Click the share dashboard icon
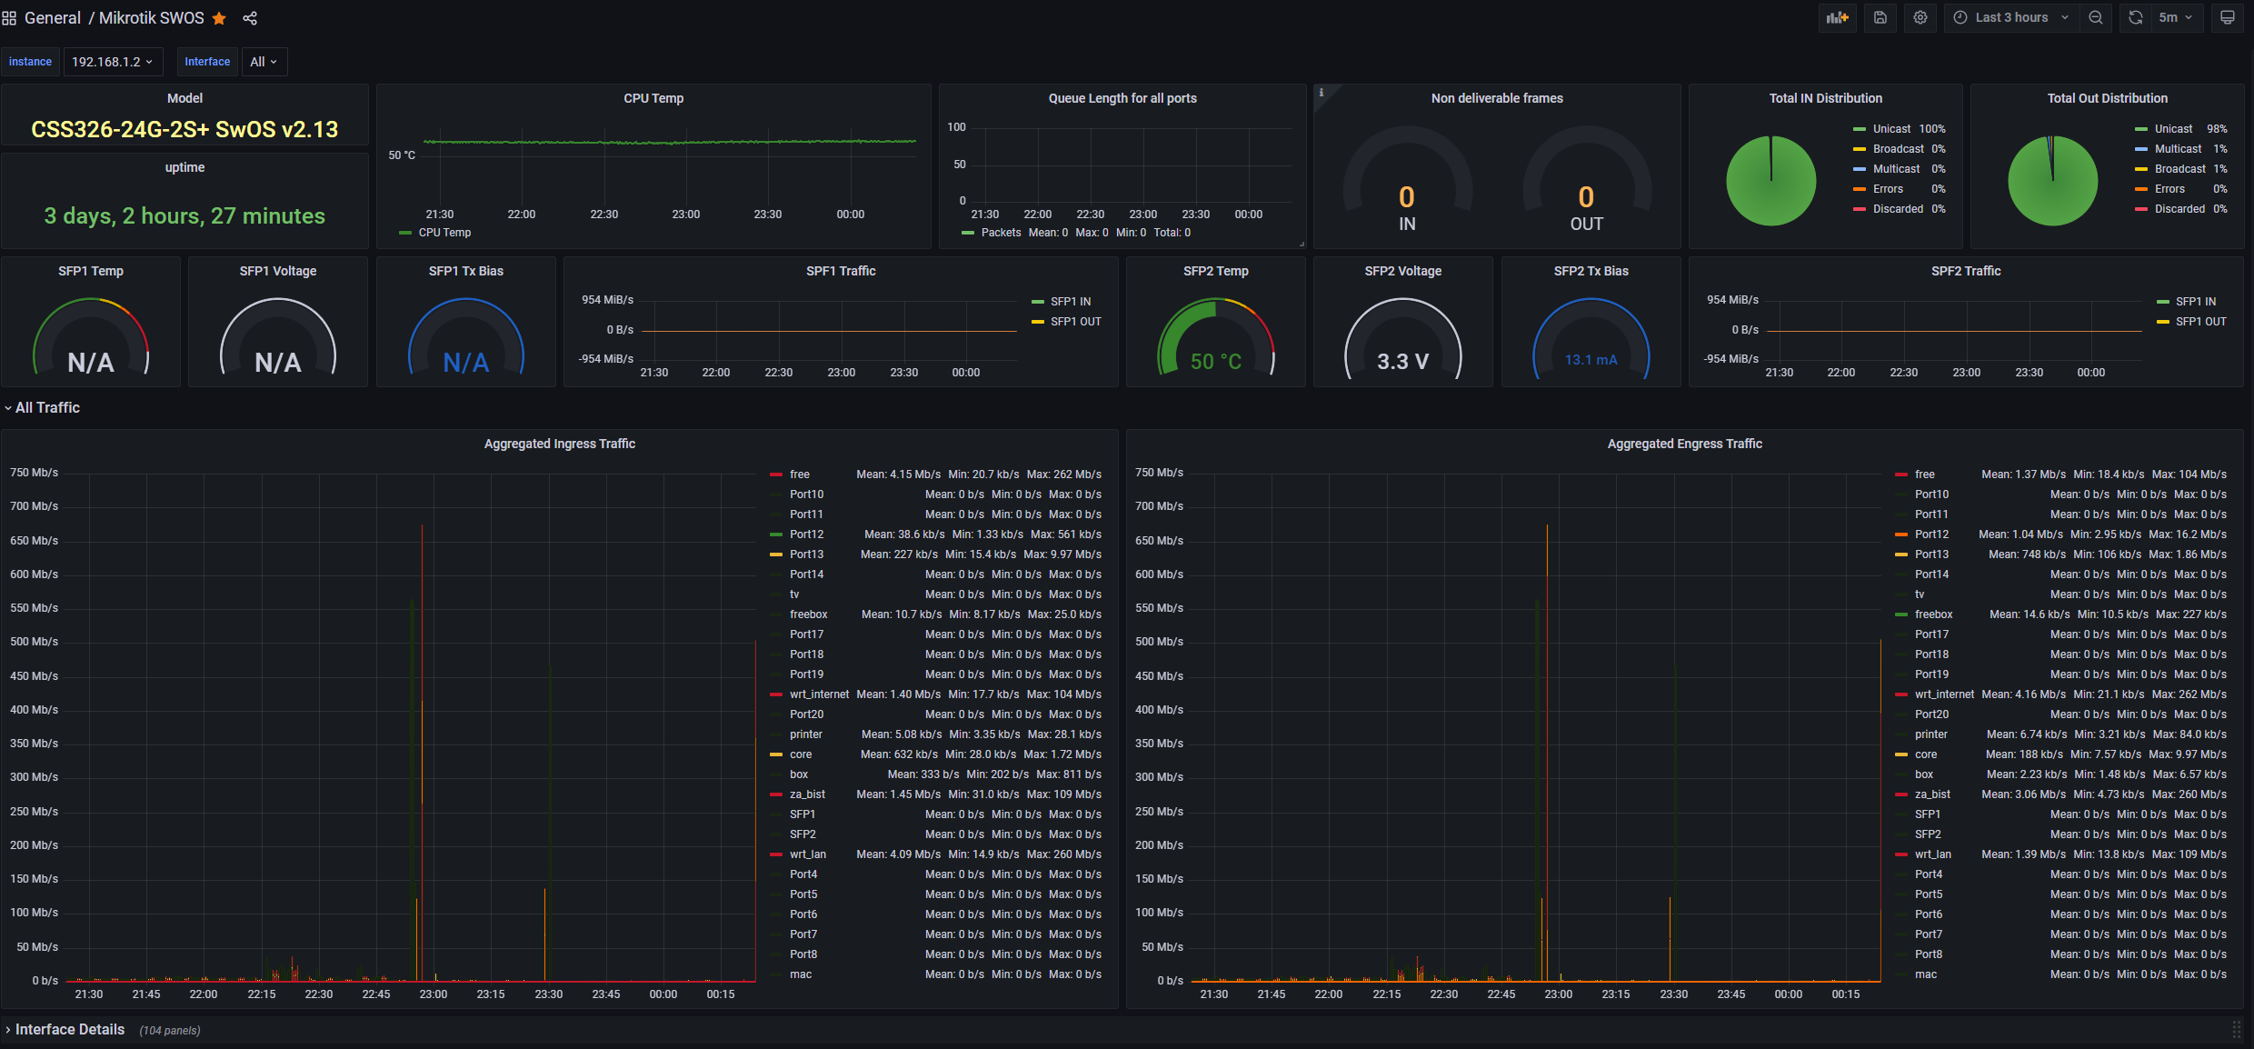Viewport: 2254px width, 1049px height. pos(250,18)
